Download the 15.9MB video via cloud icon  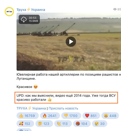(24, 19)
